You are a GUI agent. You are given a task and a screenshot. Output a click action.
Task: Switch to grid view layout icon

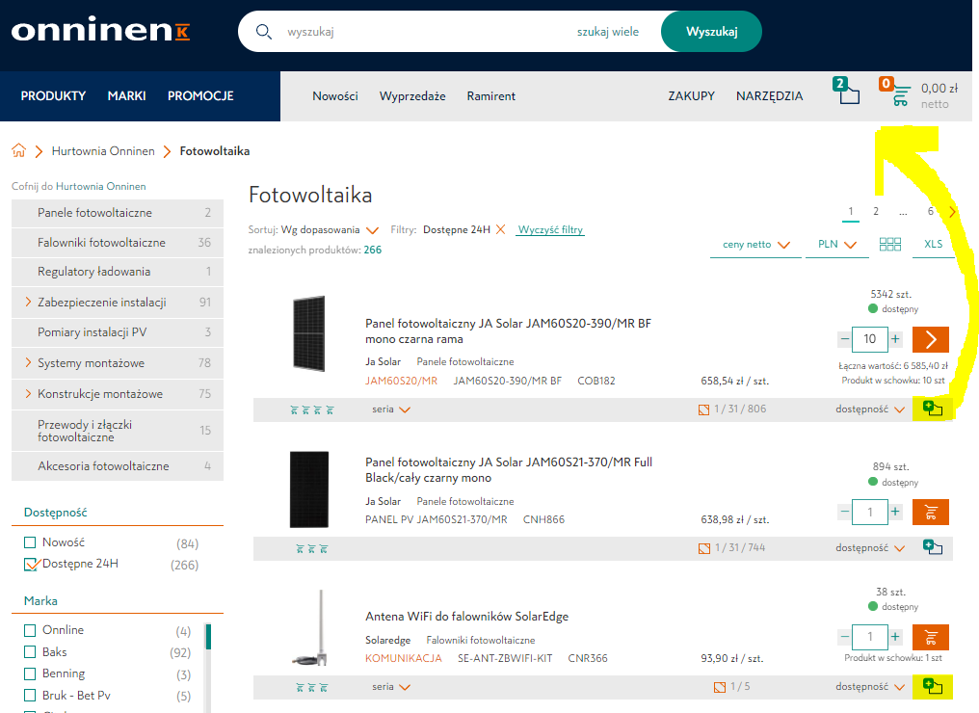point(889,244)
